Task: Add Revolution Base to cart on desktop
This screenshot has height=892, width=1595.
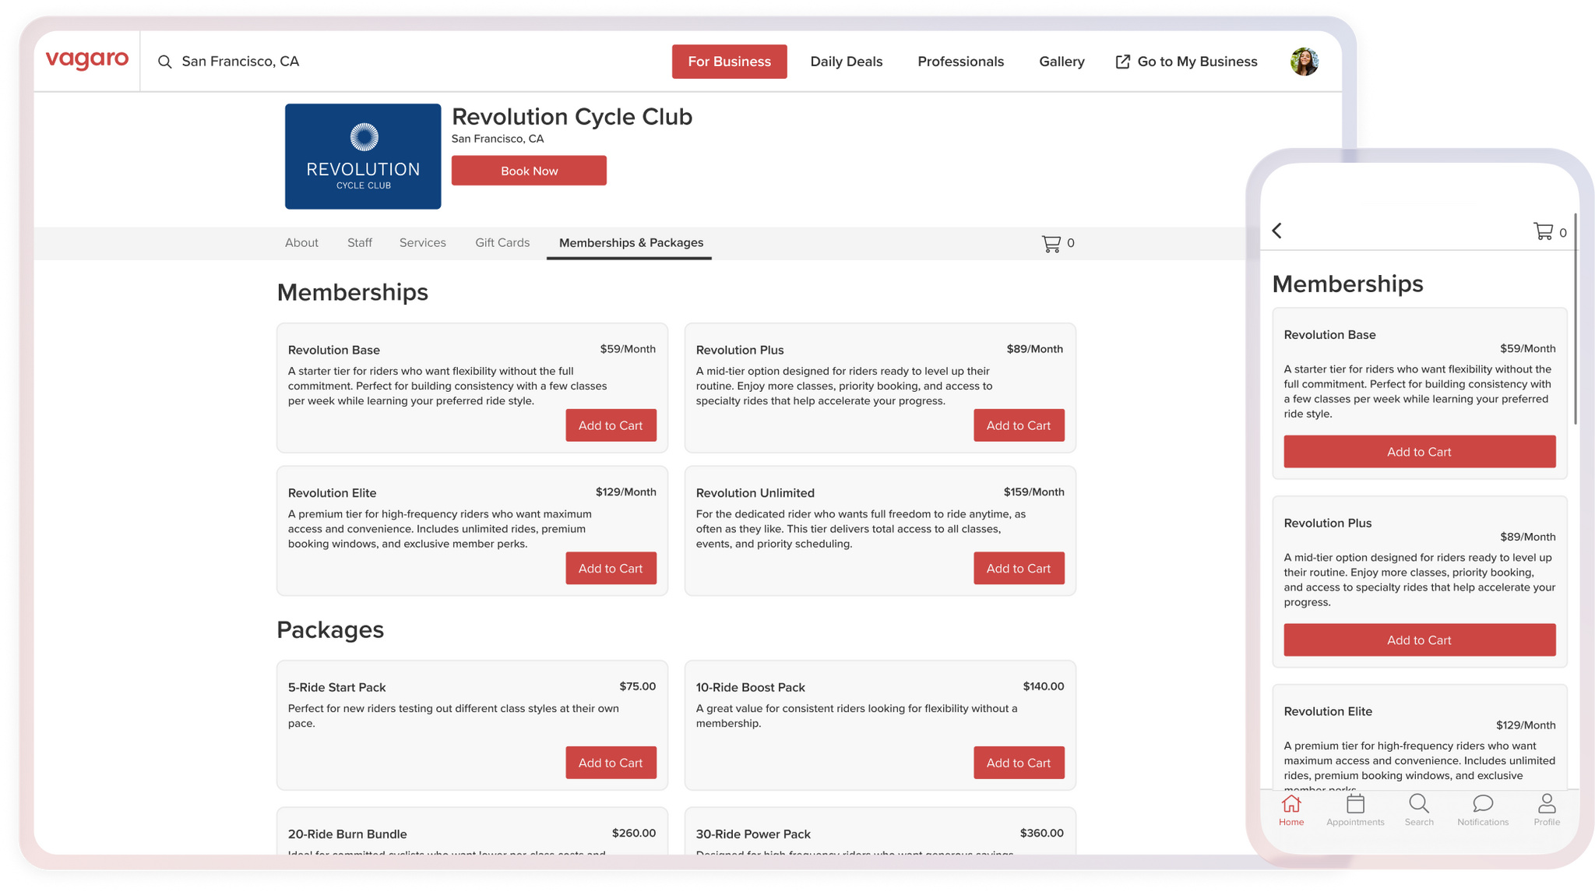Action: (611, 425)
